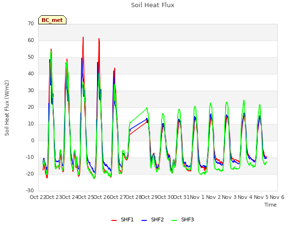Click the Nov 5 x-axis label
Image resolution: width=306 pixels, height=229 pixels.
click(x=262, y=197)
